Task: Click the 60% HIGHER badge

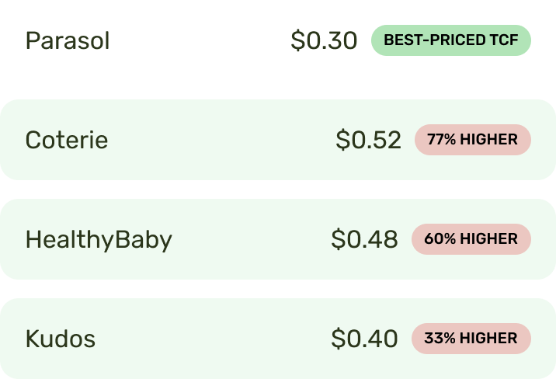Action: coord(471,239)
